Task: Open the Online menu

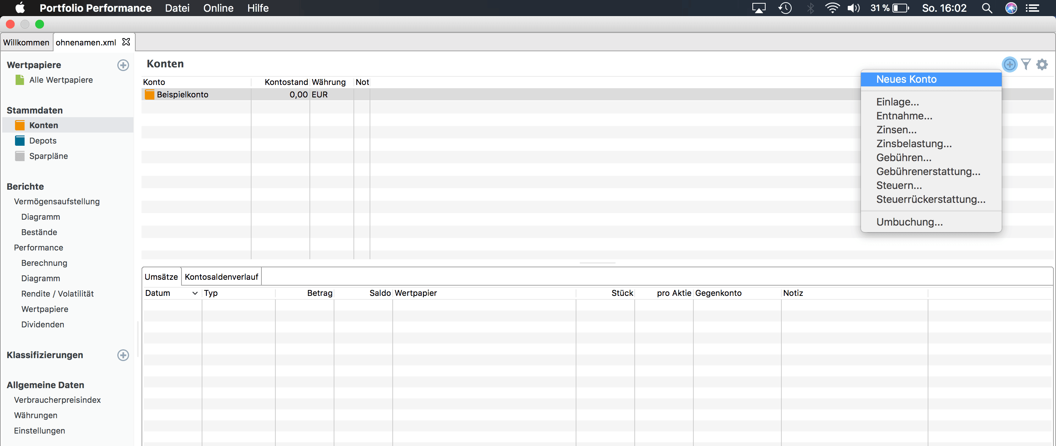Action: [x=218, y=8]
